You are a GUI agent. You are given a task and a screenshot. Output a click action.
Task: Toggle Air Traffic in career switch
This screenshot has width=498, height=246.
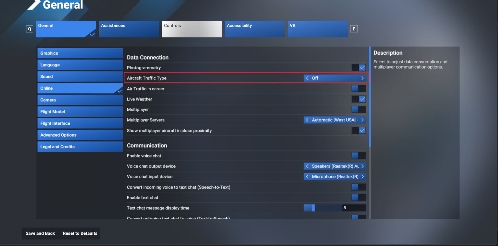coord(359,89)
